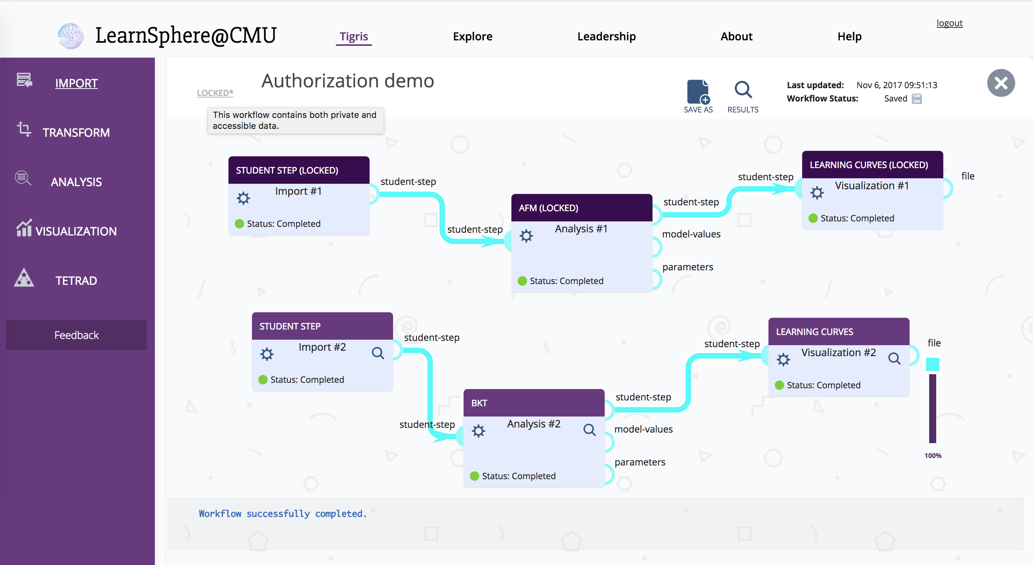
Task: Click the 100% zoom label
Action: coord(933,456)
